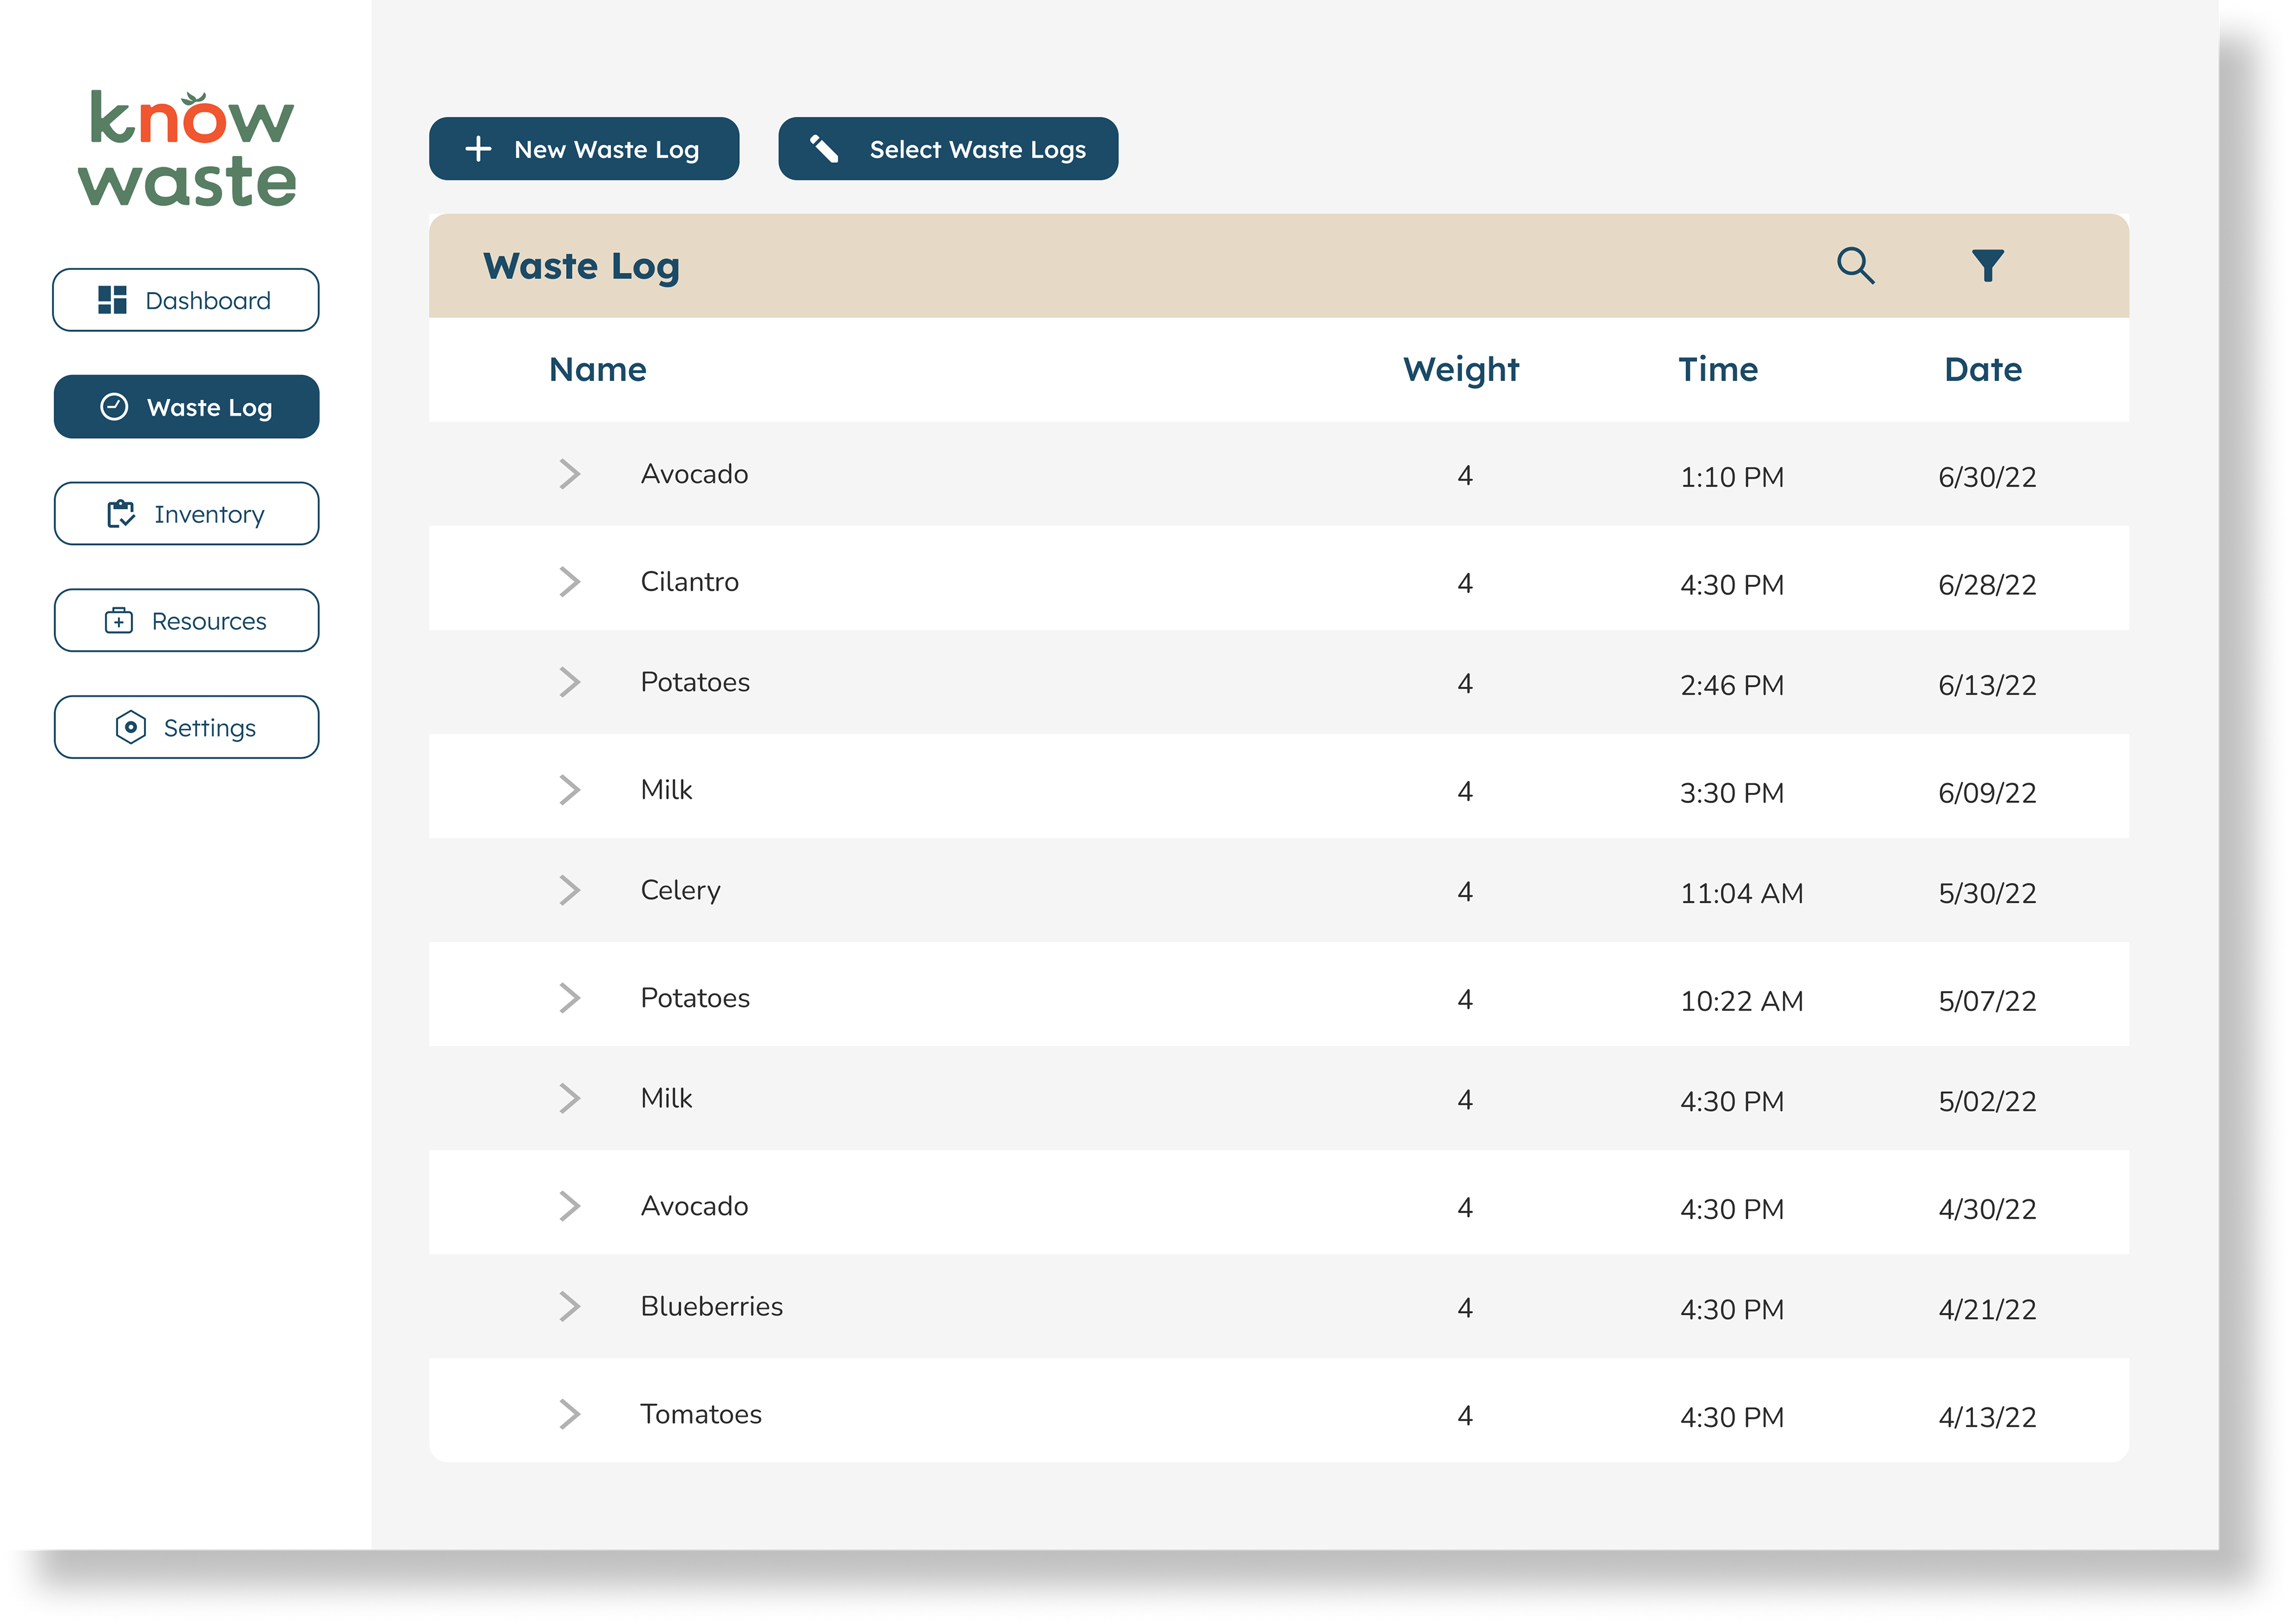Expand the Milk row dated 6/09/22
This screenshot has height=1624, width=2293.
(x=569, y=790)
